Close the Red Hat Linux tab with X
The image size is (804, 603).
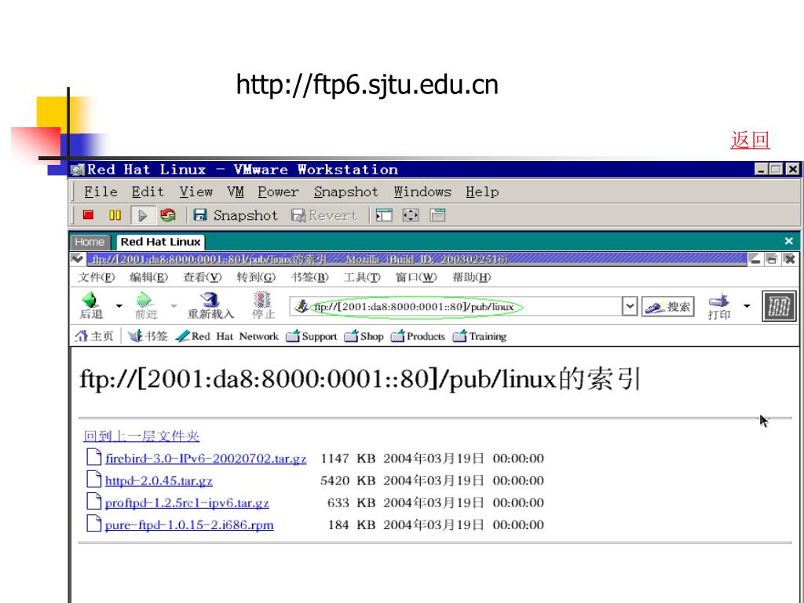point(788,241)
